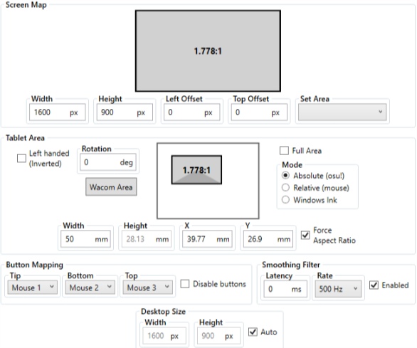This screenshot has width=417, height=348.
Task: Enable the Full Area checkbox
Action: click(x=284, y=151)
